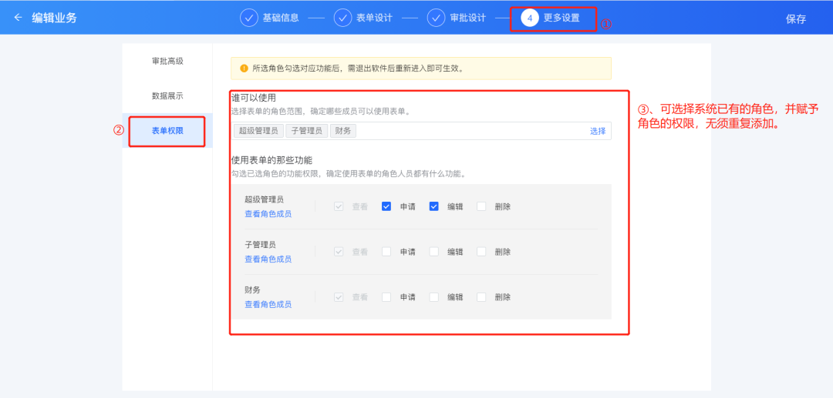
Task: Enable 编辑 for 财务 role
Action: point(434,297)
